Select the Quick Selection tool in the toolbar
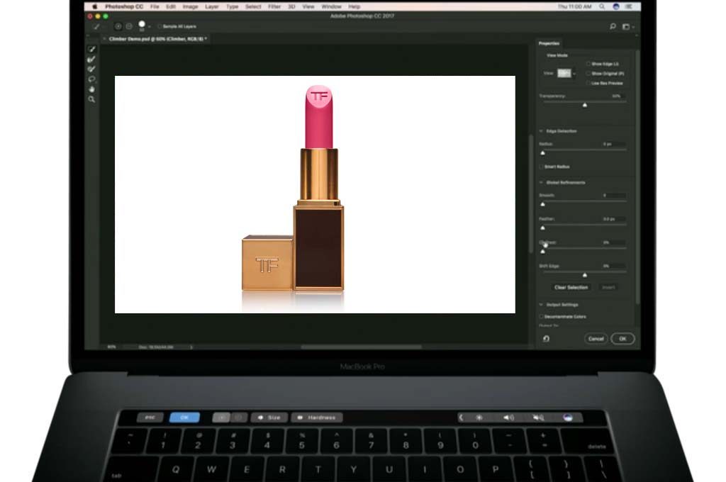The image size is (726, 482). tap(91, 49)
